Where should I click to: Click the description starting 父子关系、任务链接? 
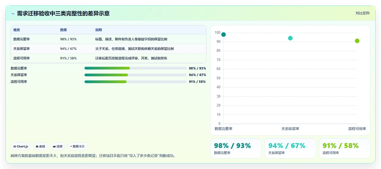[x=135, y=49]
